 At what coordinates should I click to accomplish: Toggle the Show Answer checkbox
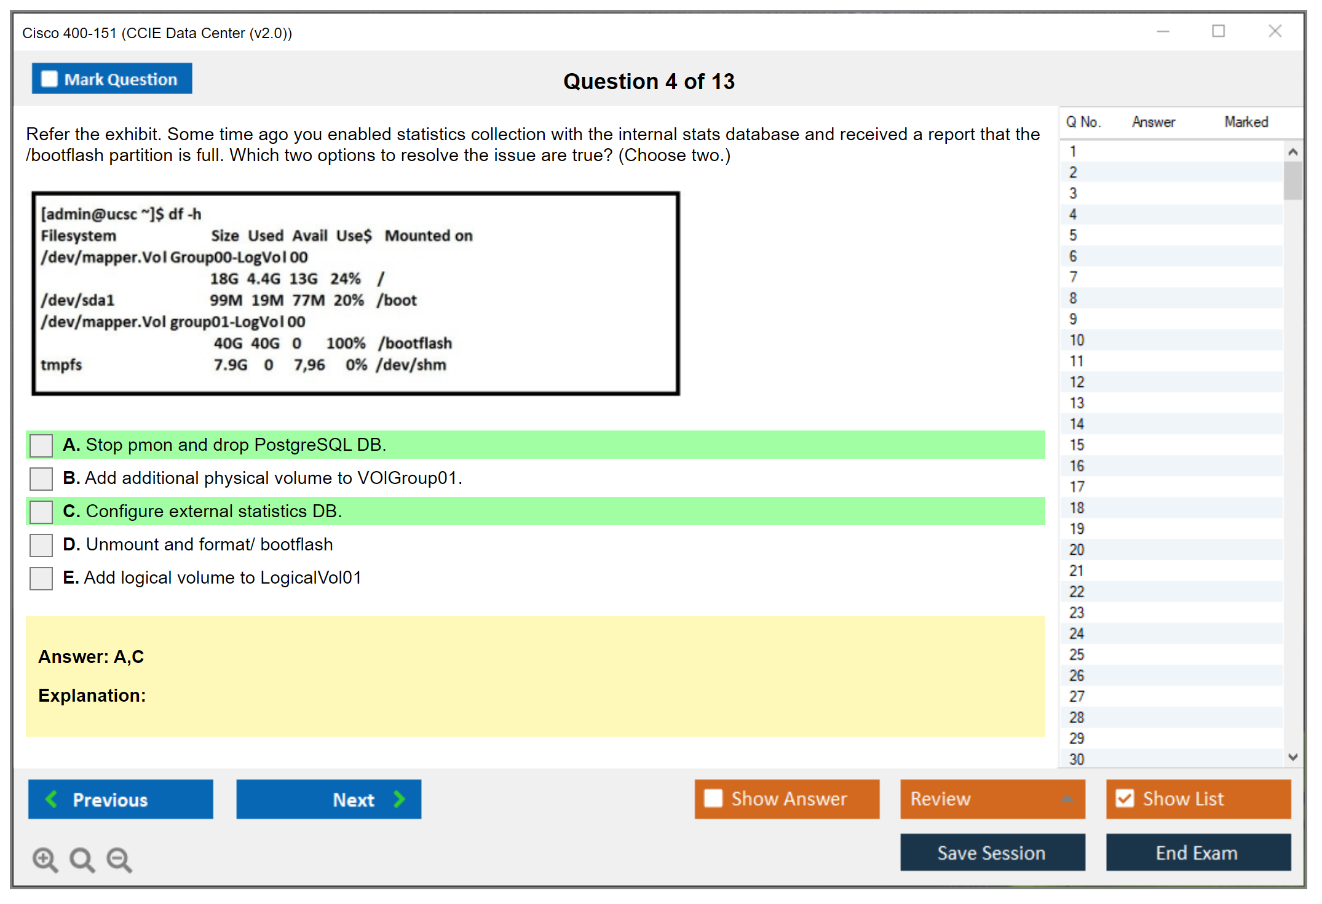713,798
